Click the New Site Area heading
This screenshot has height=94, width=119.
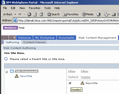14,53
